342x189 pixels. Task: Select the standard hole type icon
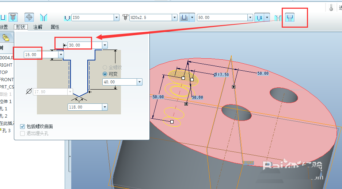(13, 17)
